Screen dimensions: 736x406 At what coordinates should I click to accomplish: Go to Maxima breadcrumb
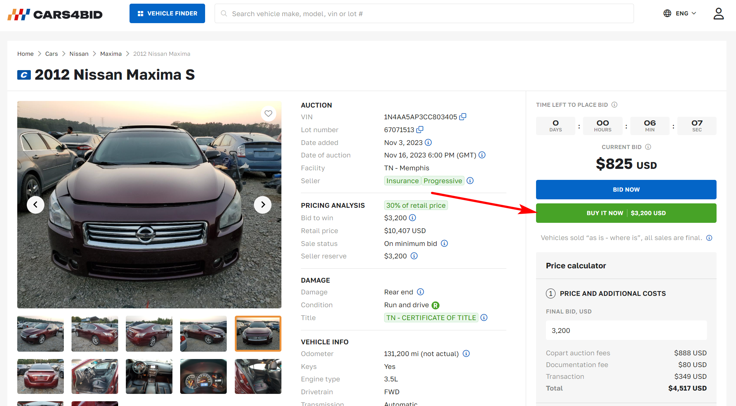(x=111, y=54)
